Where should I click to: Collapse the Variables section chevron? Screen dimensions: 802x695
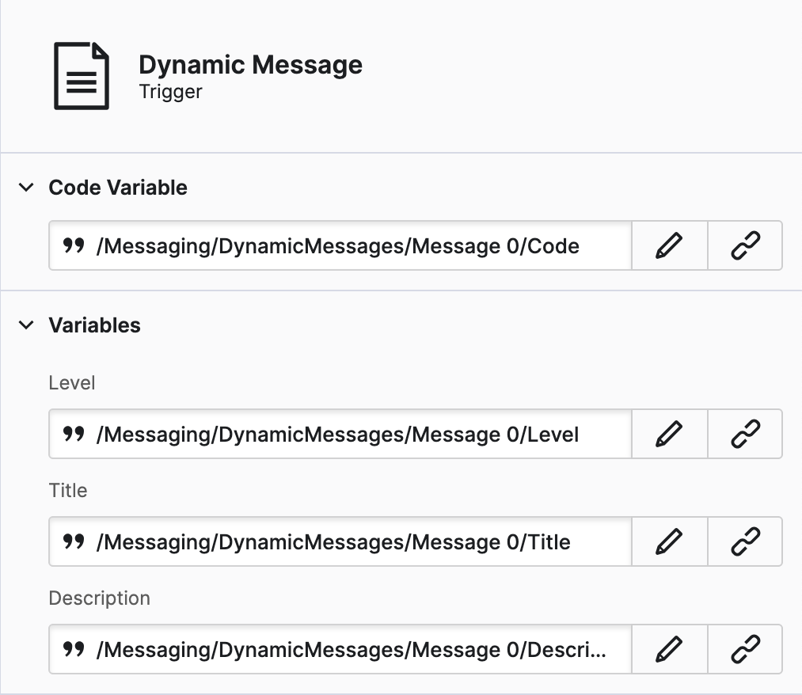27,325
